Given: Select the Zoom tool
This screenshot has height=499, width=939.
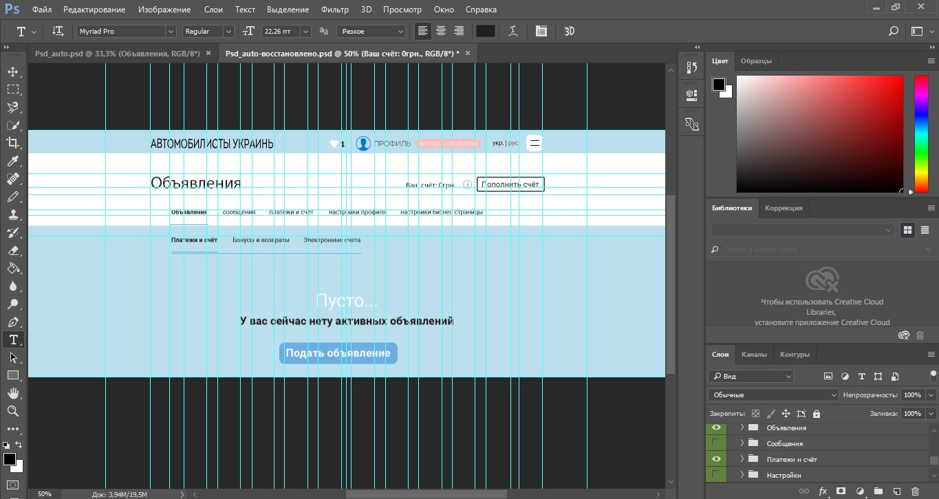Looking at the screenshot, I should coord(13,411).
